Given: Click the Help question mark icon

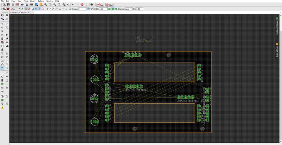Looking at the screenshot, I should tap(91, 5).
